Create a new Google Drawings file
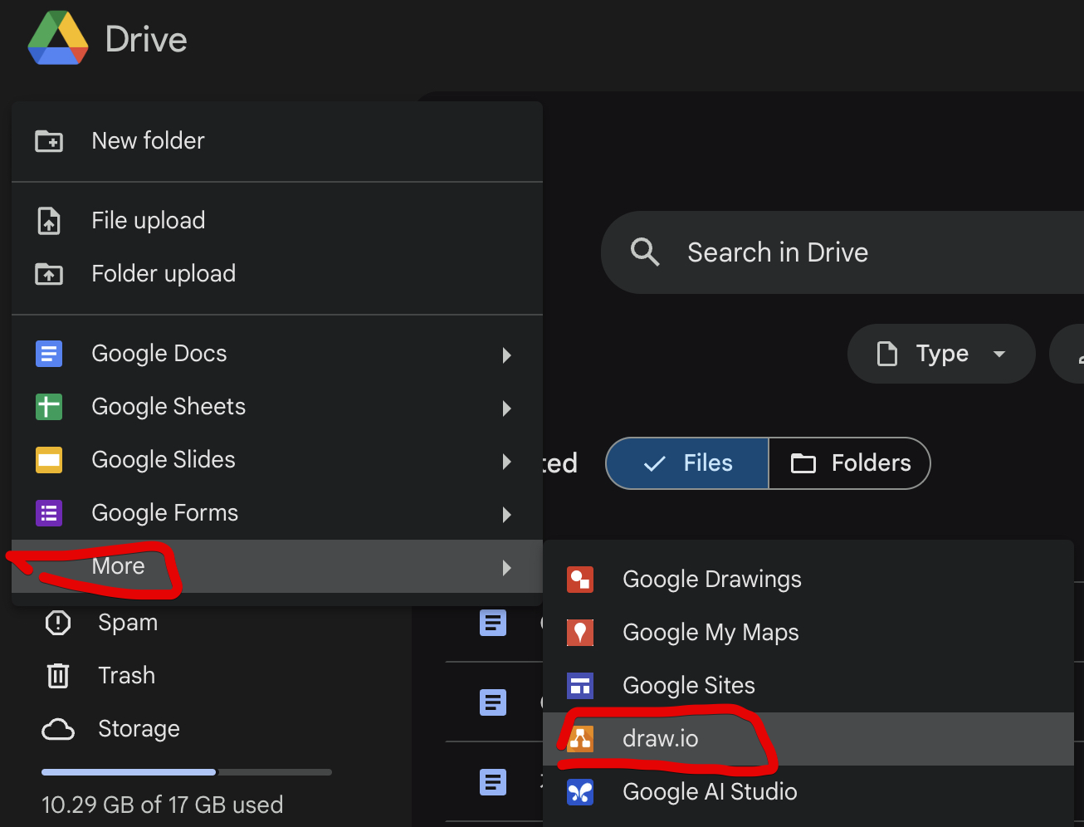1084x827 pixels. [x=808, y=580]
